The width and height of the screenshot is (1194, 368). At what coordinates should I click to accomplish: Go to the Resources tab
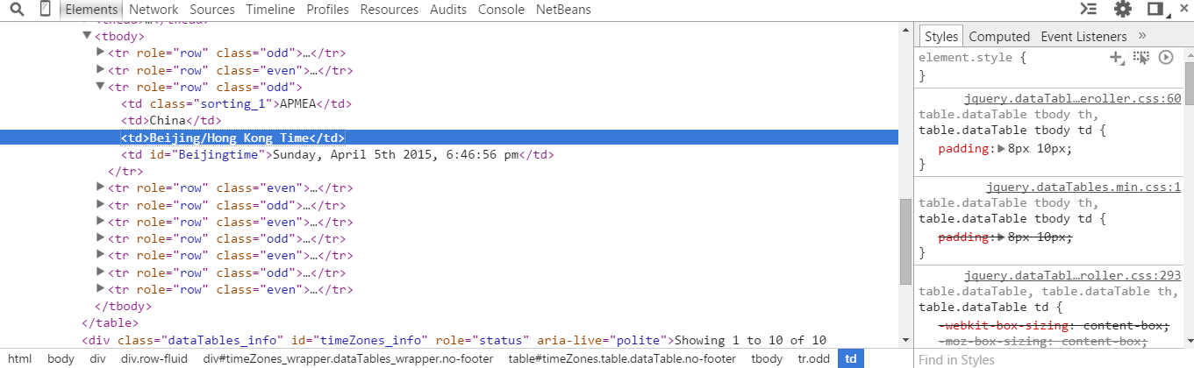(390, 10)
